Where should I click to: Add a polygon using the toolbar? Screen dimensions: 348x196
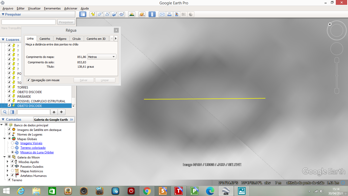[x=100, y=14]
